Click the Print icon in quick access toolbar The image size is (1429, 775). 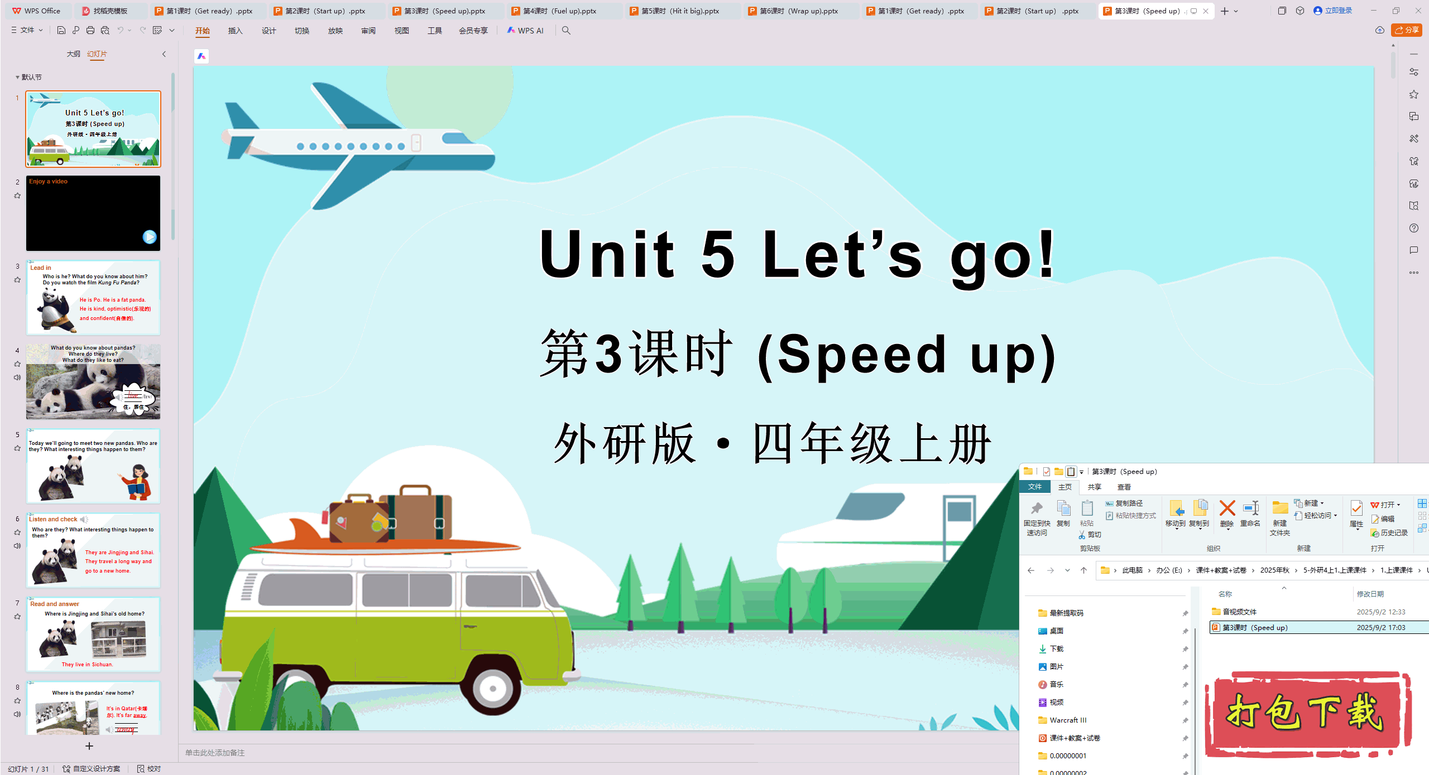90,31
